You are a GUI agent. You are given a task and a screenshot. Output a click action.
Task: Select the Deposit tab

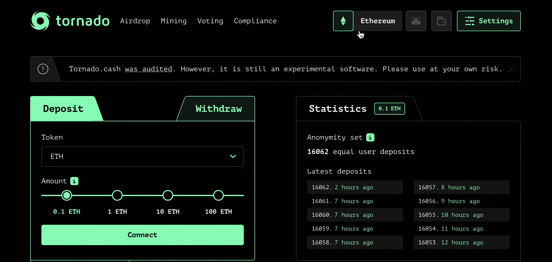[x=63, y=109]
